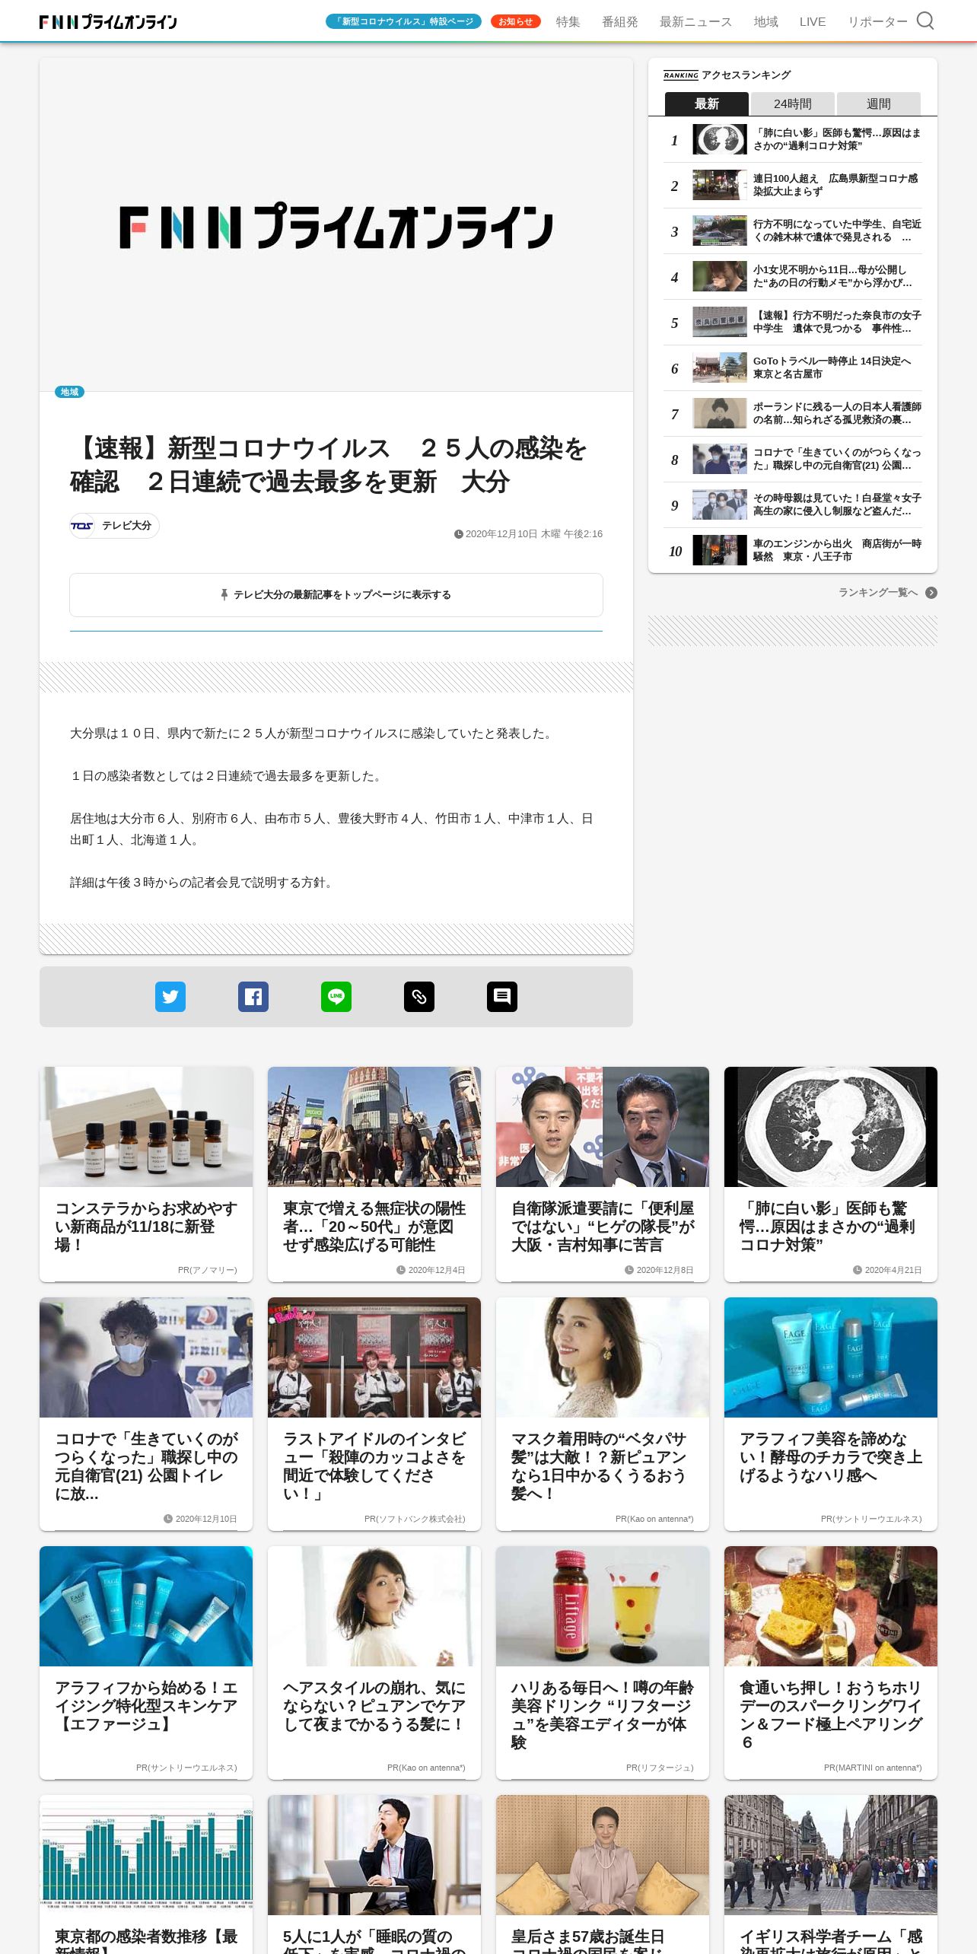Viewport: 977px width, 1954px height.
Task: Open LIVE menu item
Action: (813, 21)
